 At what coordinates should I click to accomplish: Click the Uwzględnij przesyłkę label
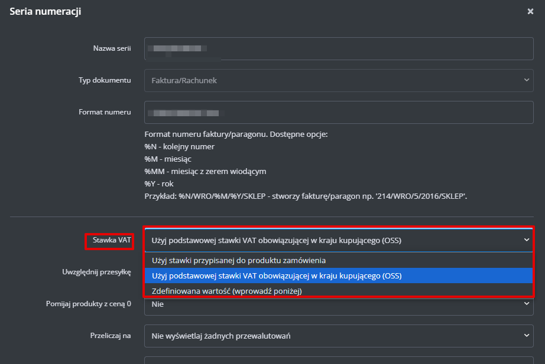(96, 273)
